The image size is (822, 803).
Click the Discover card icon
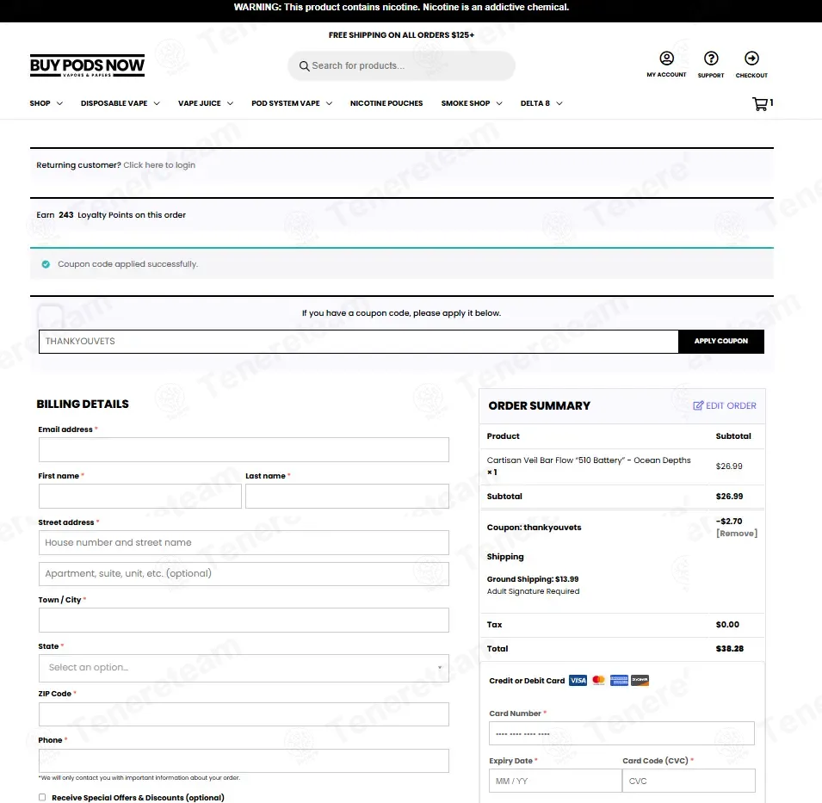pos(640,680)
